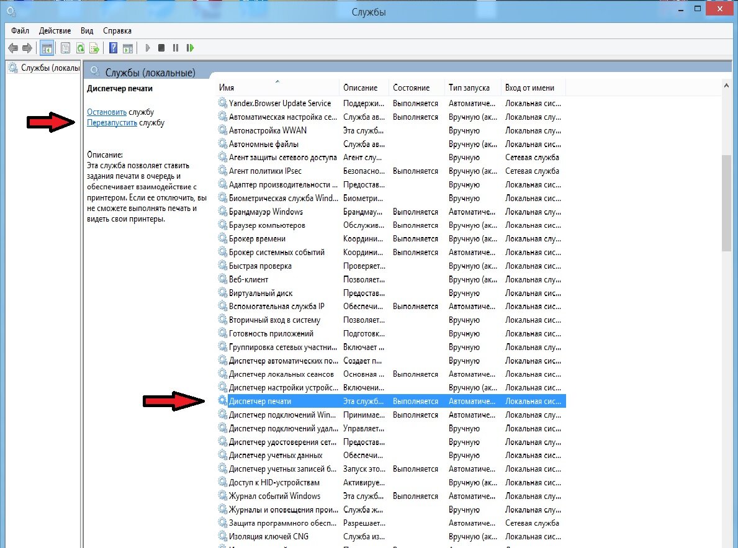738x548 pixels.
Task: Sort by the Вход от имени column header
Action: [x=533, y=88]
